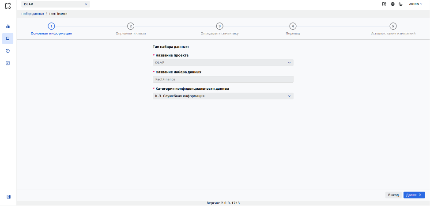
Task: Open the dataset sidebar icon
Action: point(8,38)
